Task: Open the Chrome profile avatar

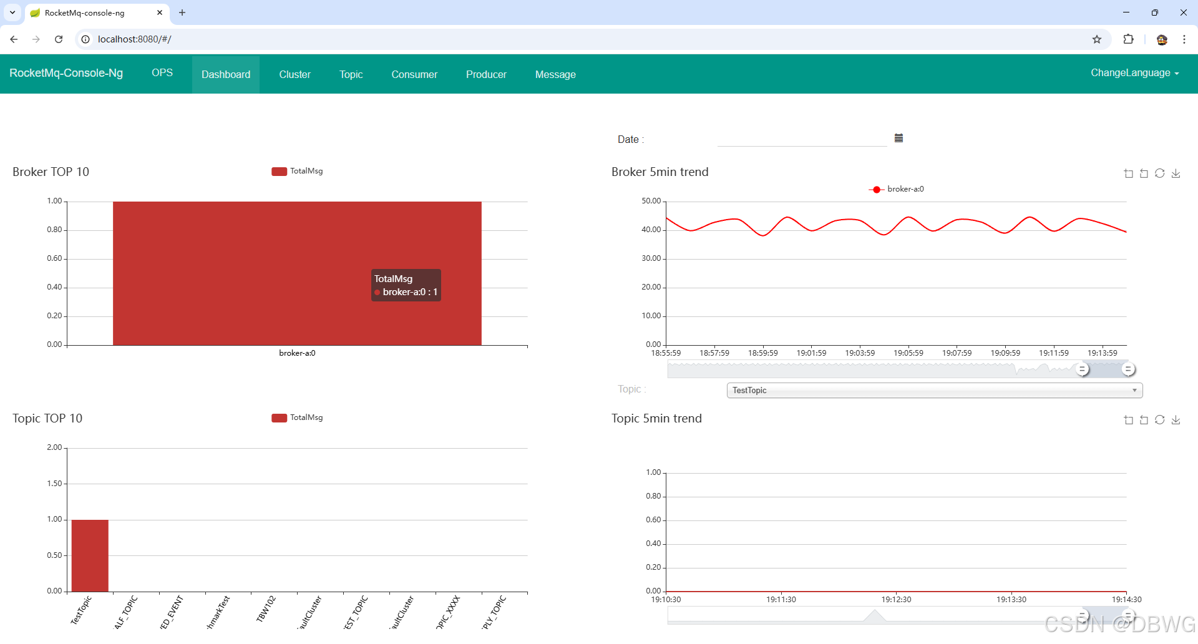Action: [1162, 39]
